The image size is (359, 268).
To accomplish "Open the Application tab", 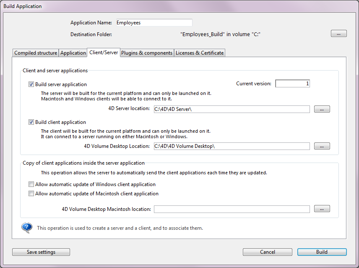I will [73, 53].
